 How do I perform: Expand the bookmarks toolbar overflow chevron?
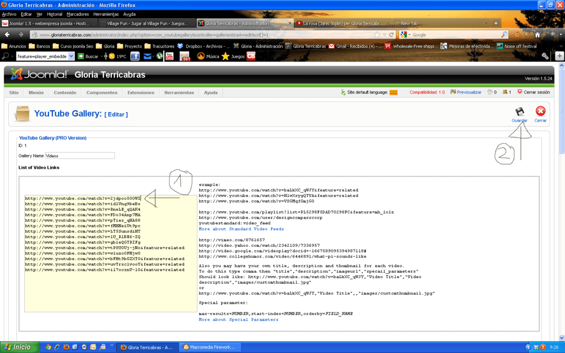click(x=561, y=46)
